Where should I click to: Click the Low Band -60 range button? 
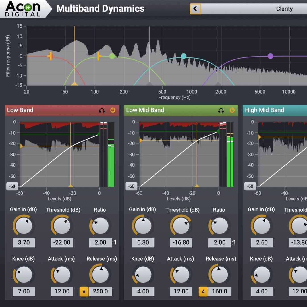click(12, 186)
